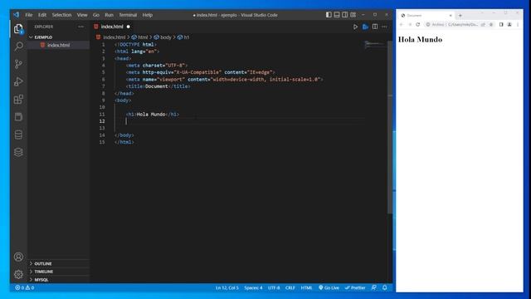Toggle the secondary side bar layout icon
Screen dimensions: 531x299
point(345,15)
